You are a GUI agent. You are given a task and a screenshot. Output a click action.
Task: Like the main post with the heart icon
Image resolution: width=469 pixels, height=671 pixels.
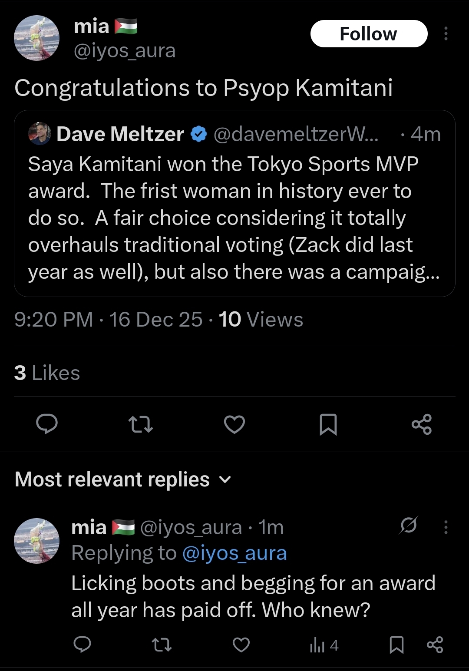pyautogui.click(x=234, y=424)
